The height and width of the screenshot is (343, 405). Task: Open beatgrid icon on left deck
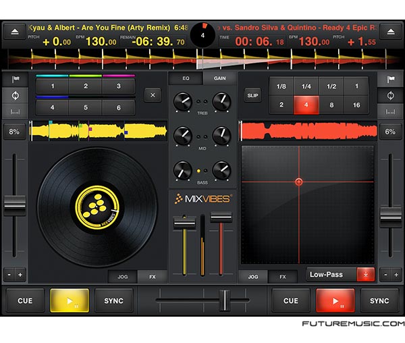[x=16, y=111]
